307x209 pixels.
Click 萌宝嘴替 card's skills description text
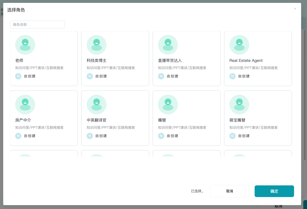pyautogui.click(x=253, y=128)
